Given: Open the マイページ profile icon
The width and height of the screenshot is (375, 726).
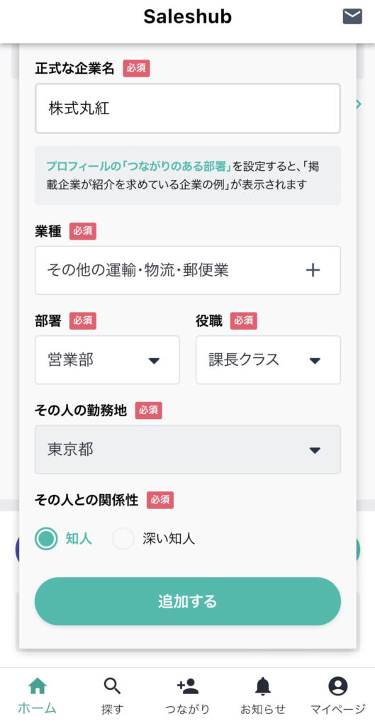Looking at the screenshot, I should (x=338, y=686).
